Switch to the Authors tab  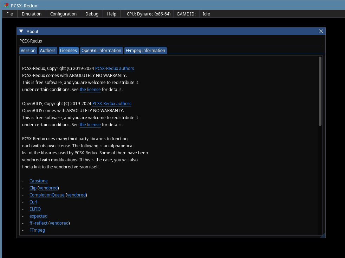click(47, 50)
